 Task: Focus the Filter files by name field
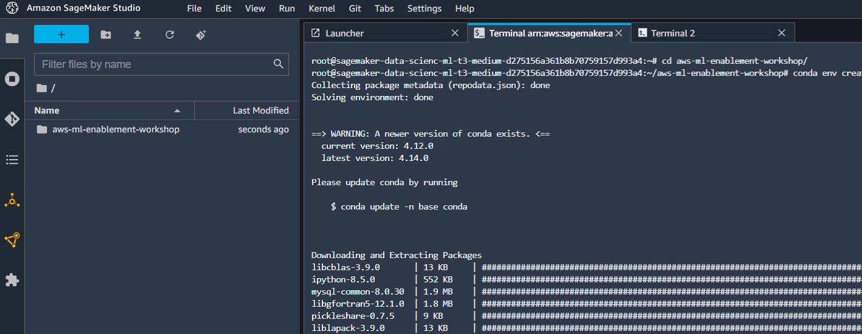tap(161, 64)
